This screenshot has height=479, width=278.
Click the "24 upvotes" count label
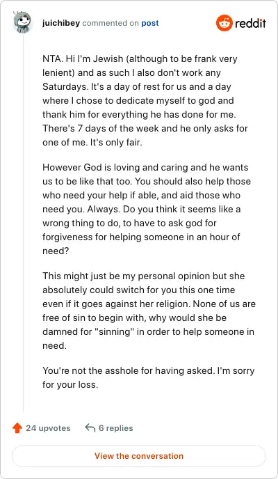48,428
